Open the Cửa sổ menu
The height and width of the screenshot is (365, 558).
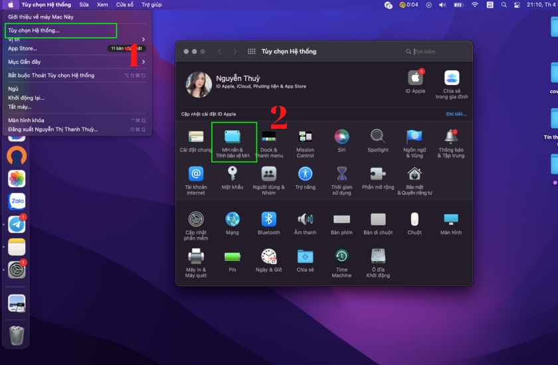[125, 5]
